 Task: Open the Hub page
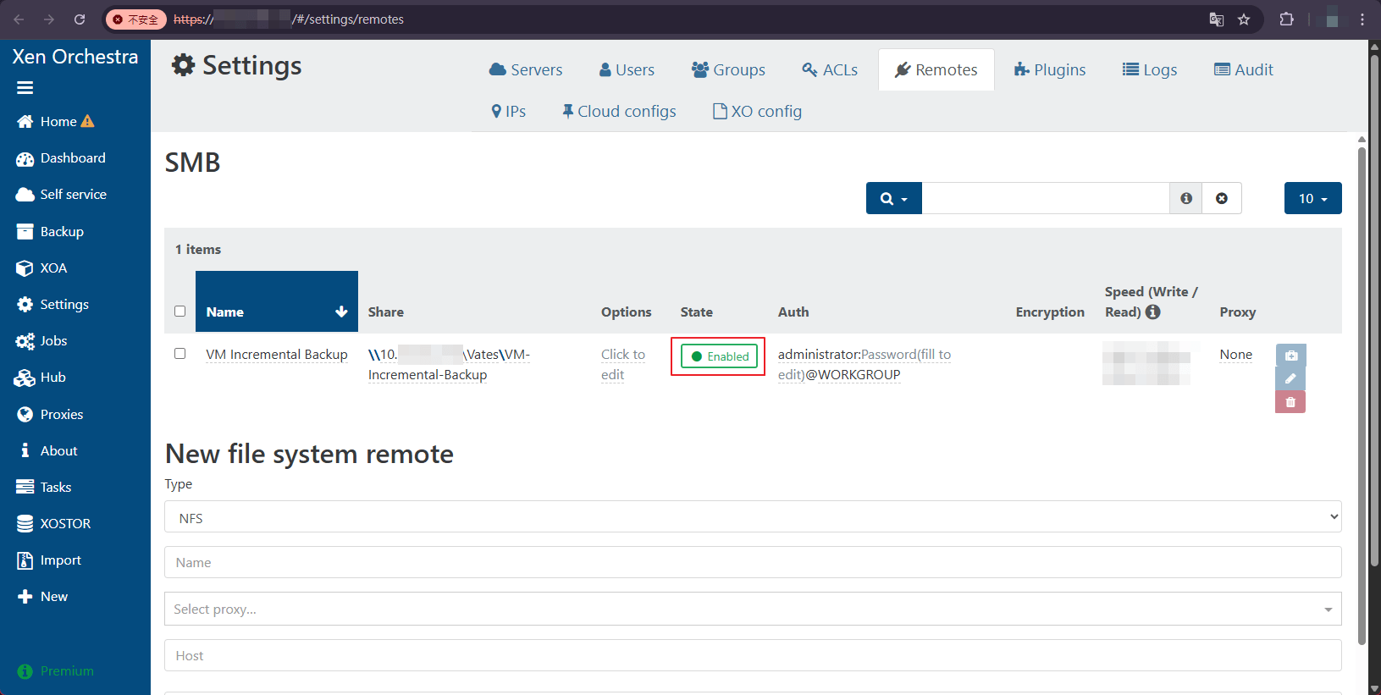[x=41, y=378]
